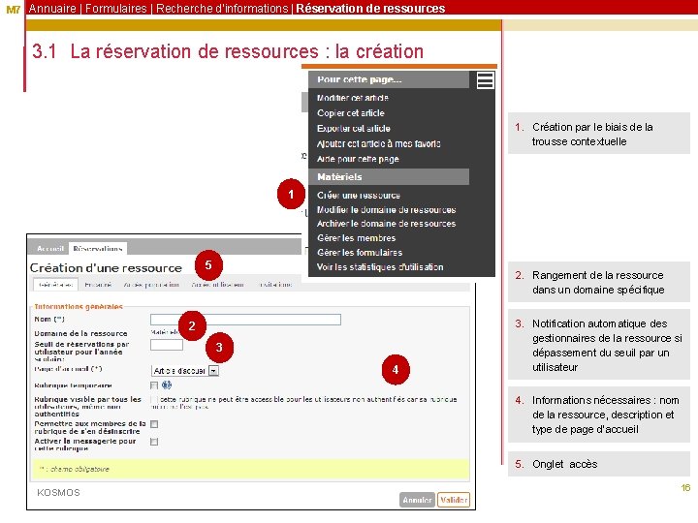Click Réservation de ressources in the header
The width and height of the screenshot is (698, 523).
pos(370,9)
